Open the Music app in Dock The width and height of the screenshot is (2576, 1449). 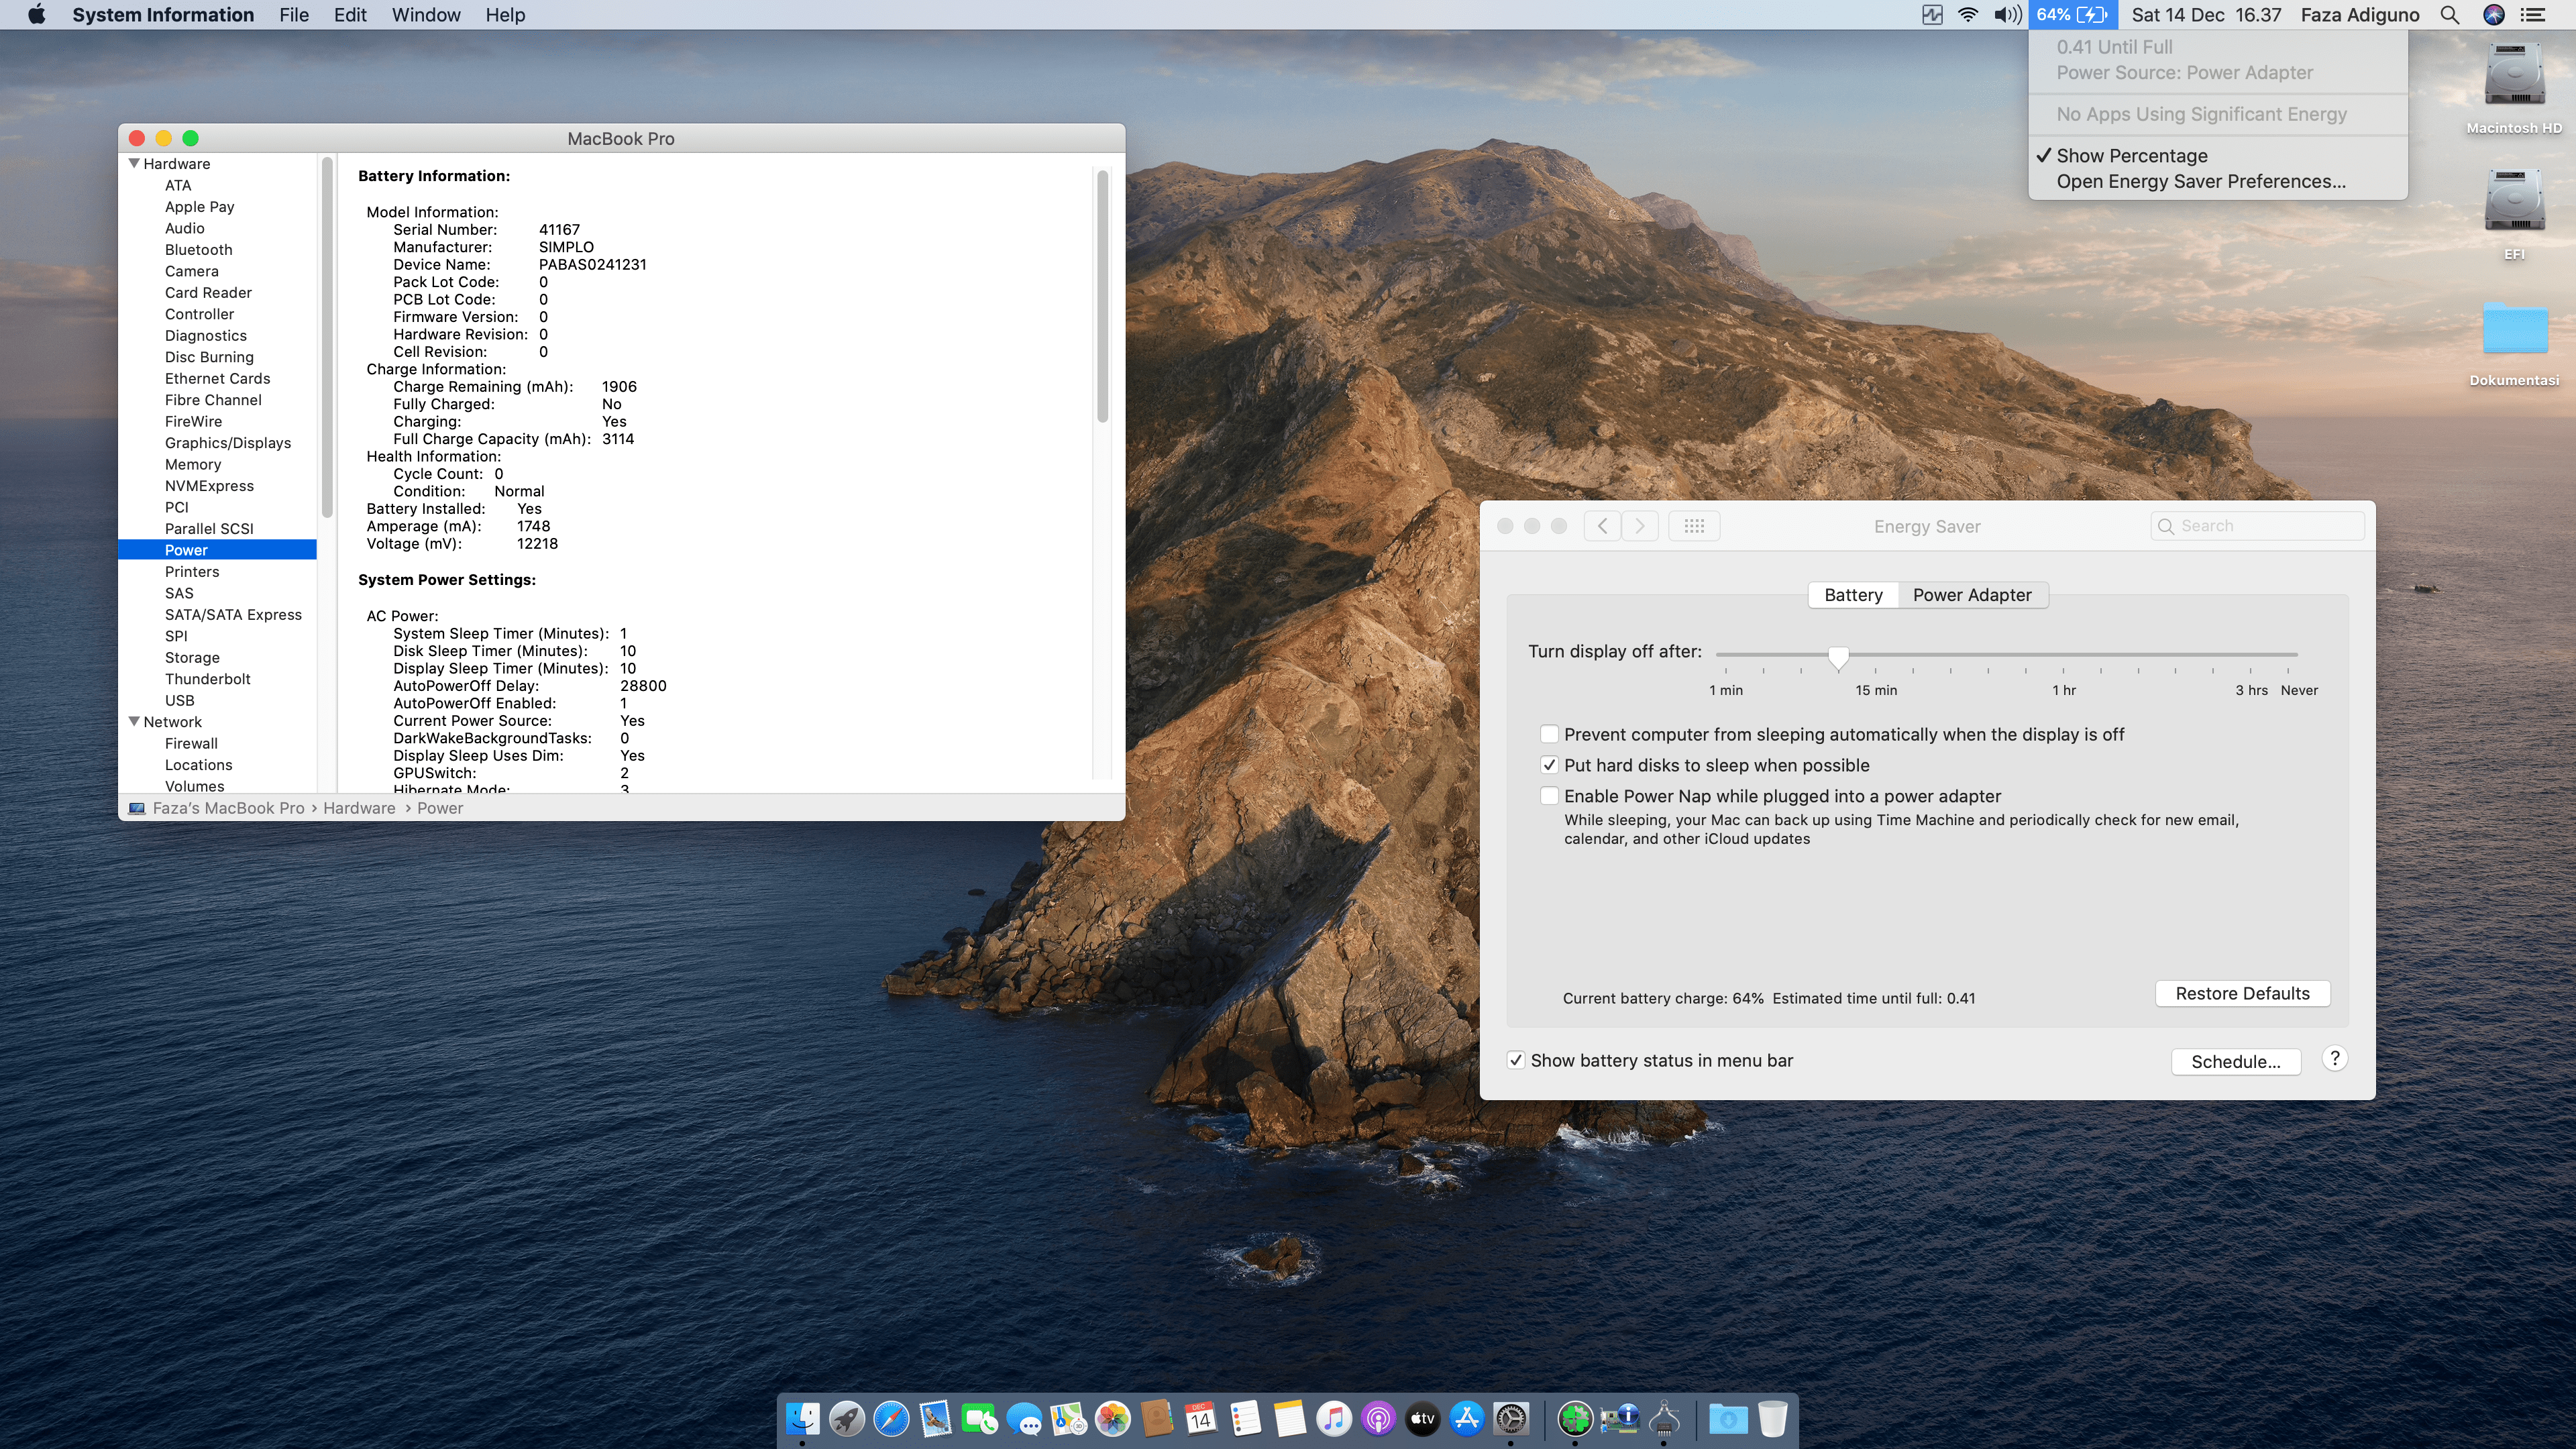tap(1333, 1418)
